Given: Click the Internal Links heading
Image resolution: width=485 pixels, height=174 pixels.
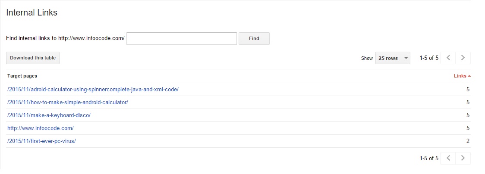Looking at the screenshot, I should [x=31, y=13].
